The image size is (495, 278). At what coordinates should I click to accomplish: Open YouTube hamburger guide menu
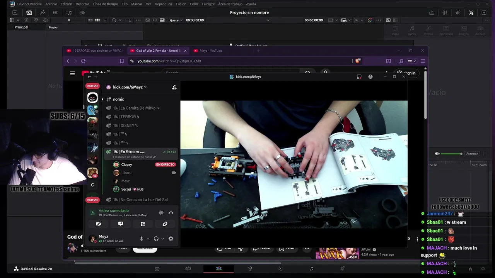(72, 73)
